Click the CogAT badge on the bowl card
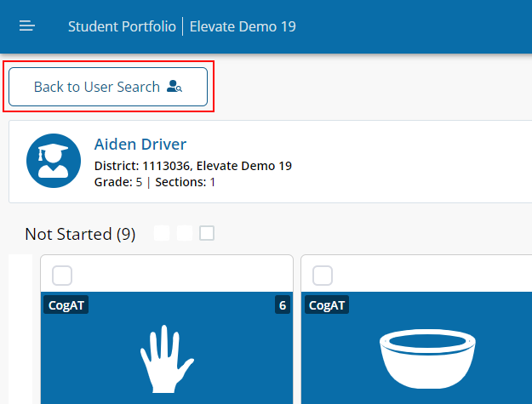The height and width of the screenshot is (404, 532). point(326,305)
